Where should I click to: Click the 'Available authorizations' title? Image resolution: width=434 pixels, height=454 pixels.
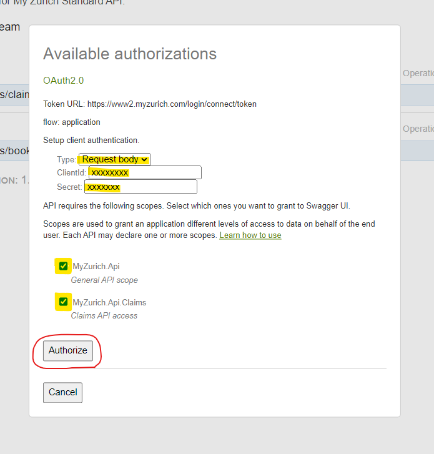[130, 54]
